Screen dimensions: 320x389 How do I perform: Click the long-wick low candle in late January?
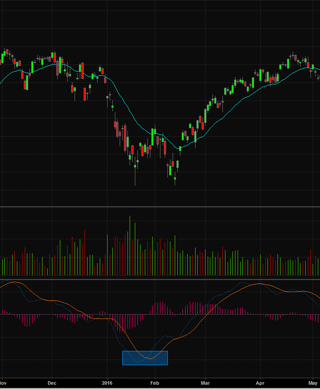135,174
